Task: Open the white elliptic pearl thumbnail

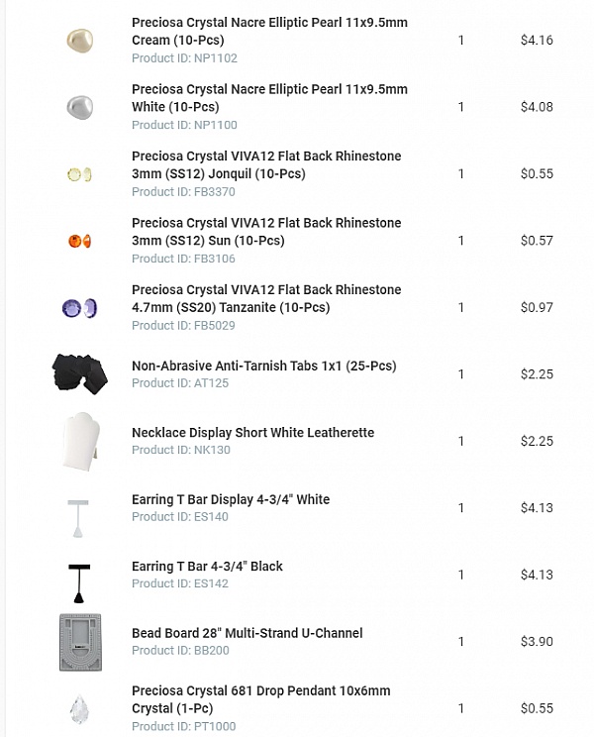Action: coord(80,107)
